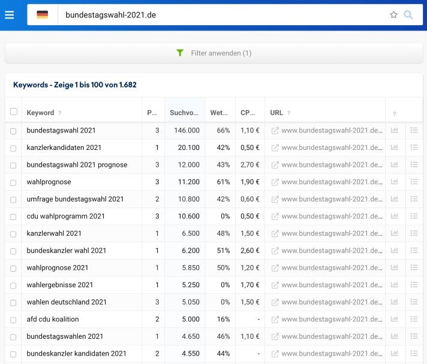Open external link icon for wahlprognose row
This screenshot has height=364, width=427.
275,182
